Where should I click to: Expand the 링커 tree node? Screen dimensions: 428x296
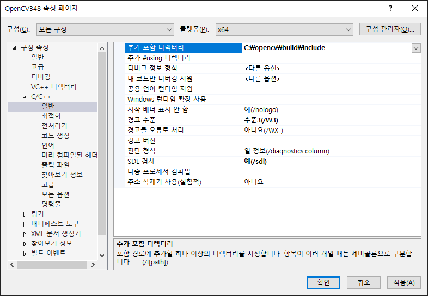25,214
